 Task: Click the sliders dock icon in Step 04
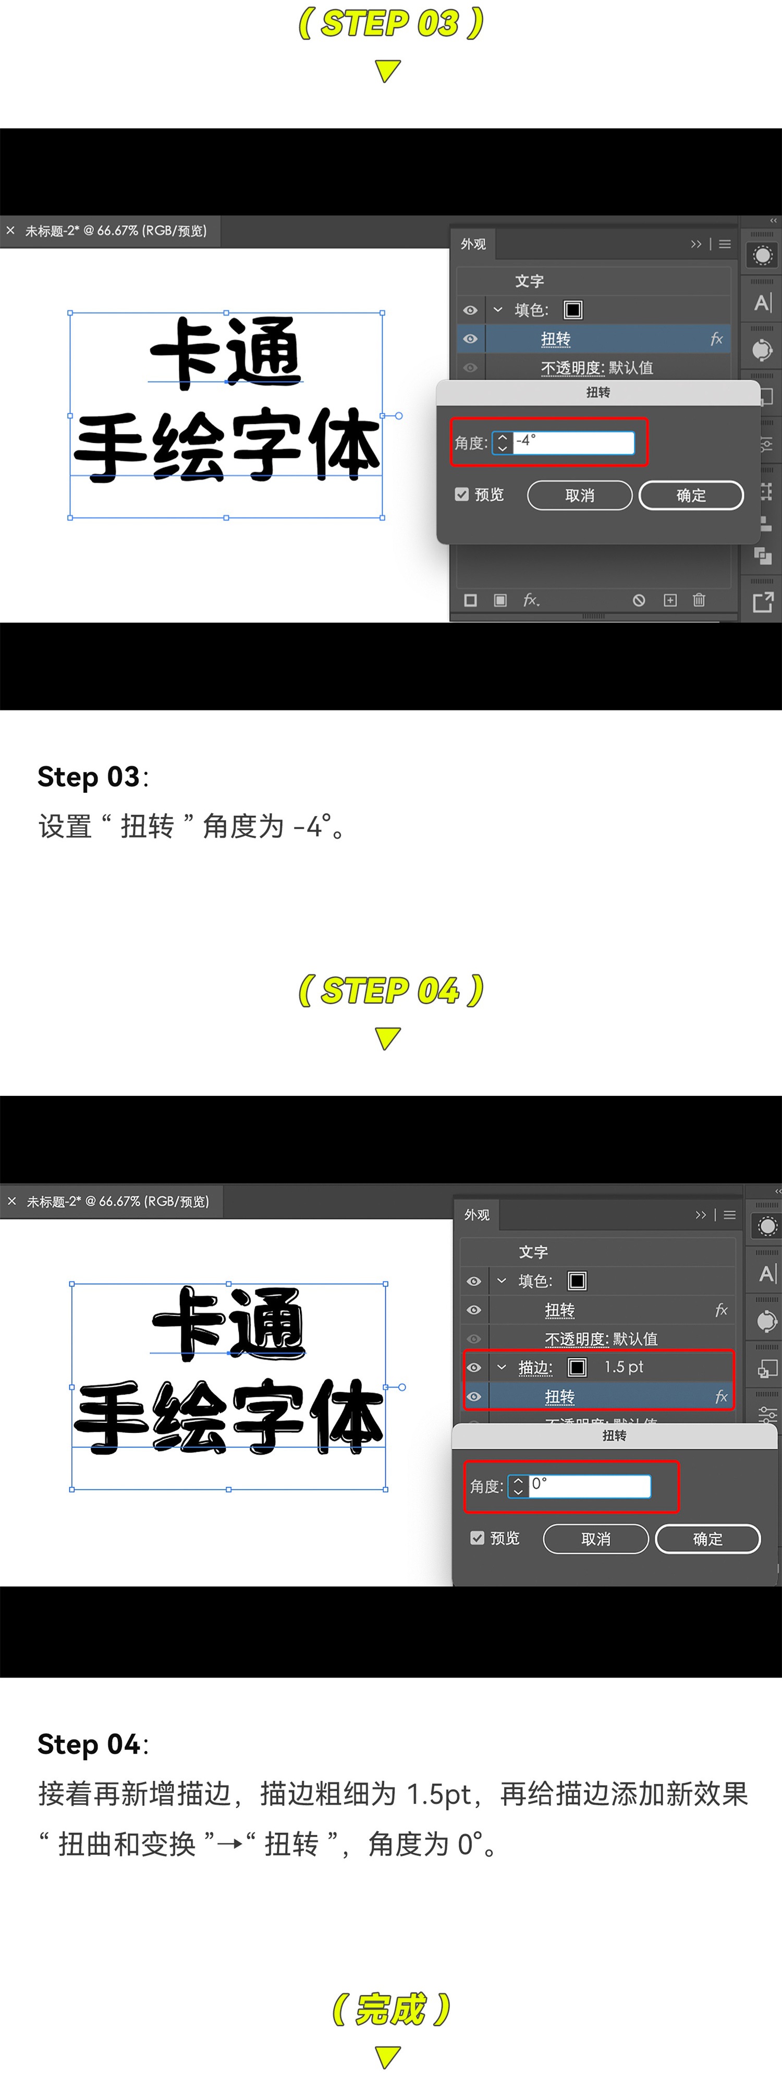tap(767, 1415)
